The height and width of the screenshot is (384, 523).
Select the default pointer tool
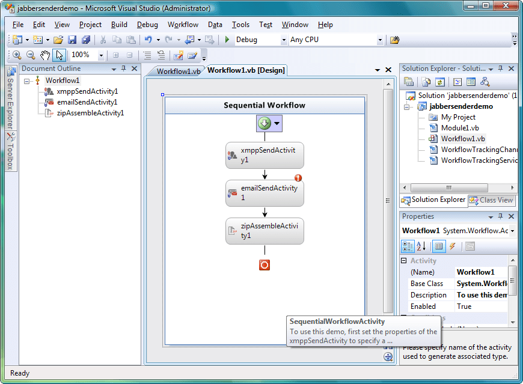(60, 55)
